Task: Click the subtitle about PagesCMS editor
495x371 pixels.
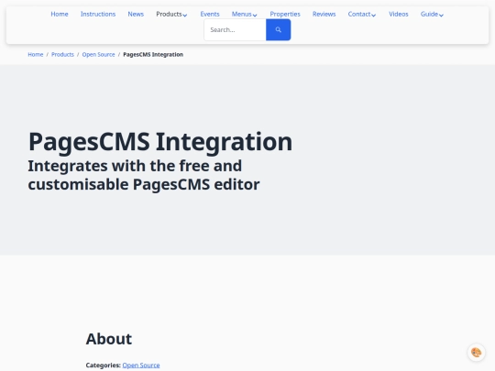Action: 144,175
